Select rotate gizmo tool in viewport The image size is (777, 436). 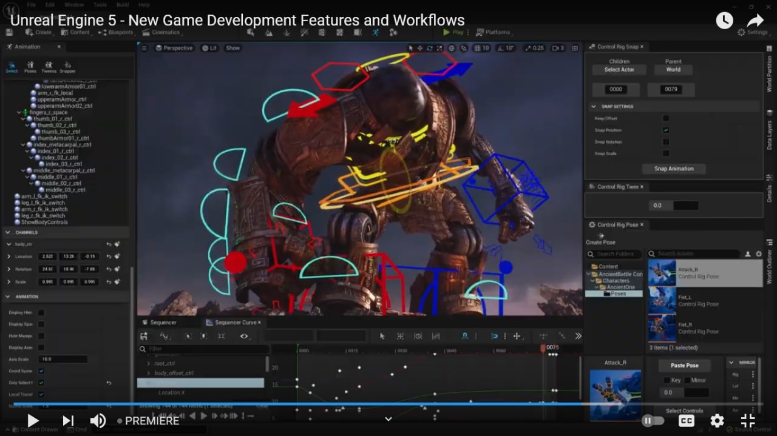(x=430, y=48)
